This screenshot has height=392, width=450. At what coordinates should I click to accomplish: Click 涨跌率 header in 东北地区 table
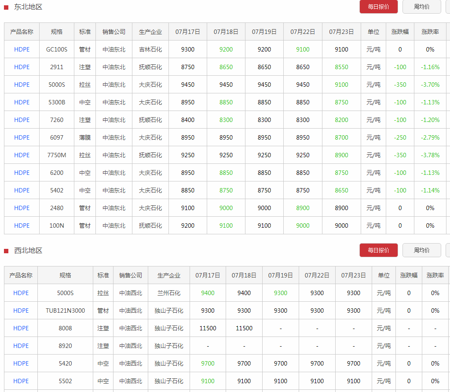pyautogui.click(x=430, y=32)
